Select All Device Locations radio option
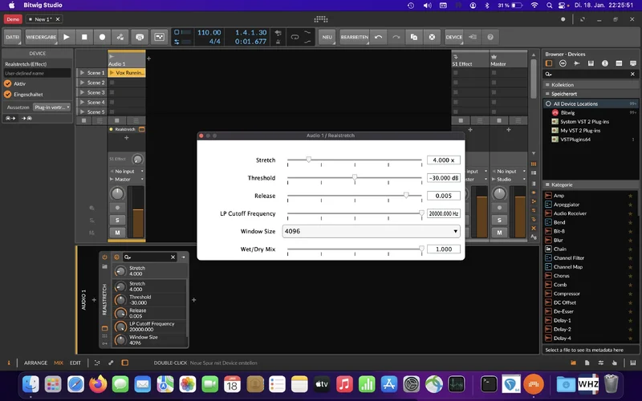 [x=548, y=103]
